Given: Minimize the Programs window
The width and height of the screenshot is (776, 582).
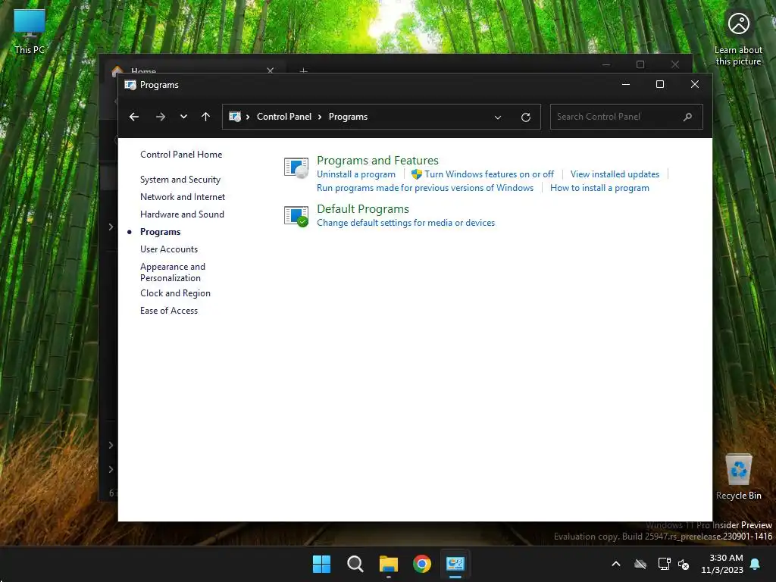Looking at the screenshot, I should click(x=625, y=84).
